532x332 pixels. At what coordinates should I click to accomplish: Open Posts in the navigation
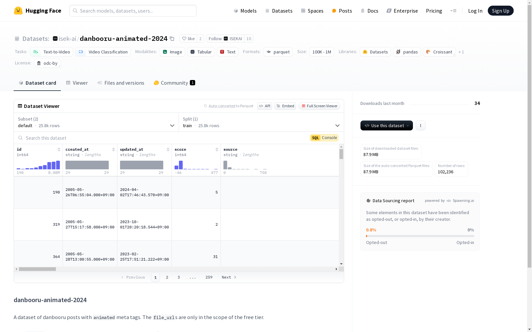(x=342, y=11)
